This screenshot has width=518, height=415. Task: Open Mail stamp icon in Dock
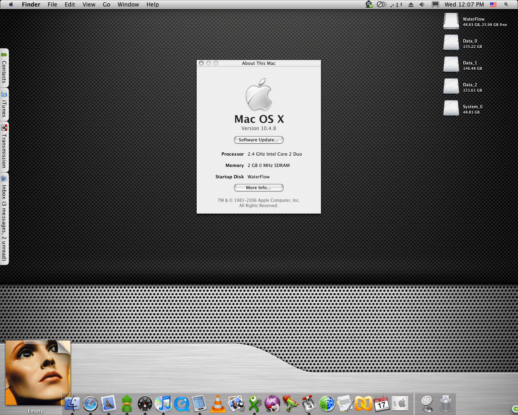tap(108, 404)
